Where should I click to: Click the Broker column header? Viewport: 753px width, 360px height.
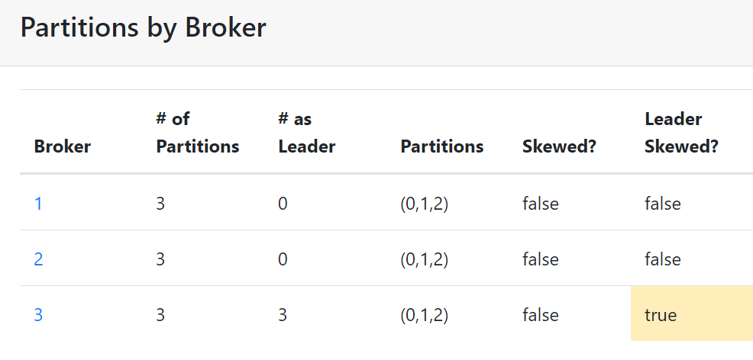63,146
